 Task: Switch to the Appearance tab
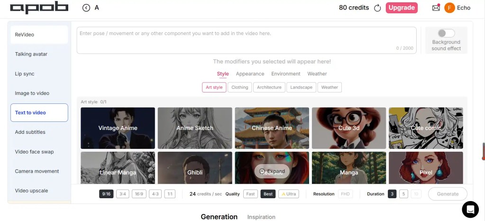(x=250, y=74)
